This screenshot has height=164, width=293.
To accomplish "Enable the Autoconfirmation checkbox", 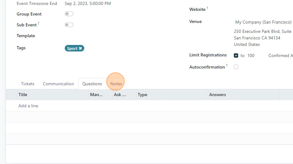I will click(236, 67).
